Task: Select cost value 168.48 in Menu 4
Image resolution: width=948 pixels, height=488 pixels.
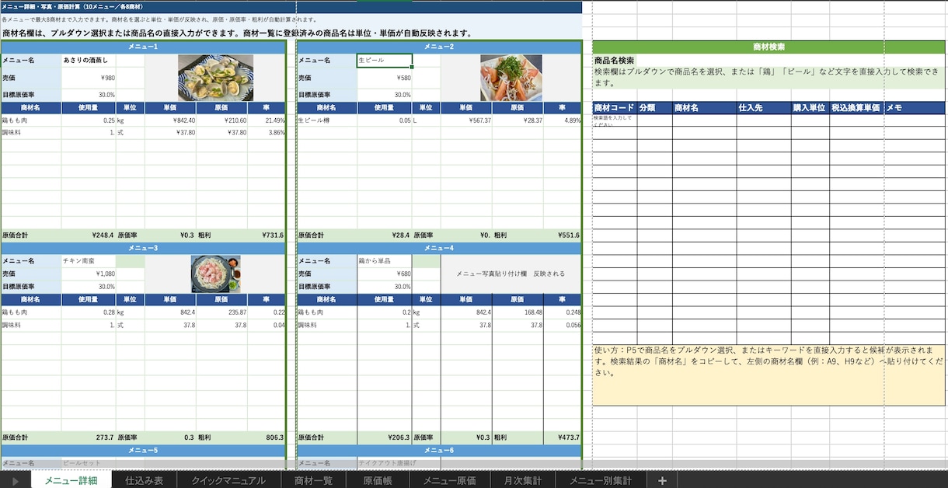Action: point(518,312)
